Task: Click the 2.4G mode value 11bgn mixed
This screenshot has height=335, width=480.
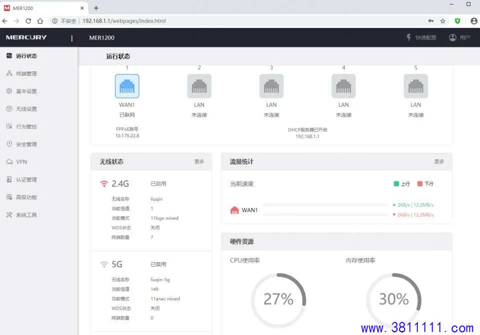Action: pyautogui.click(x=164, y=218)
